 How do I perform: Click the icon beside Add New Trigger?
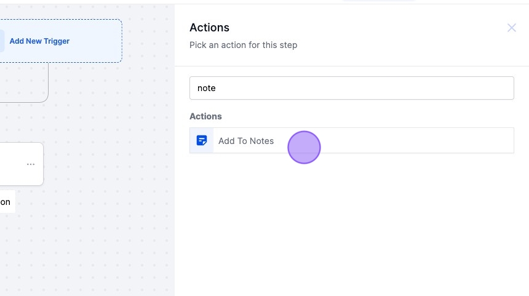point(1,41)
